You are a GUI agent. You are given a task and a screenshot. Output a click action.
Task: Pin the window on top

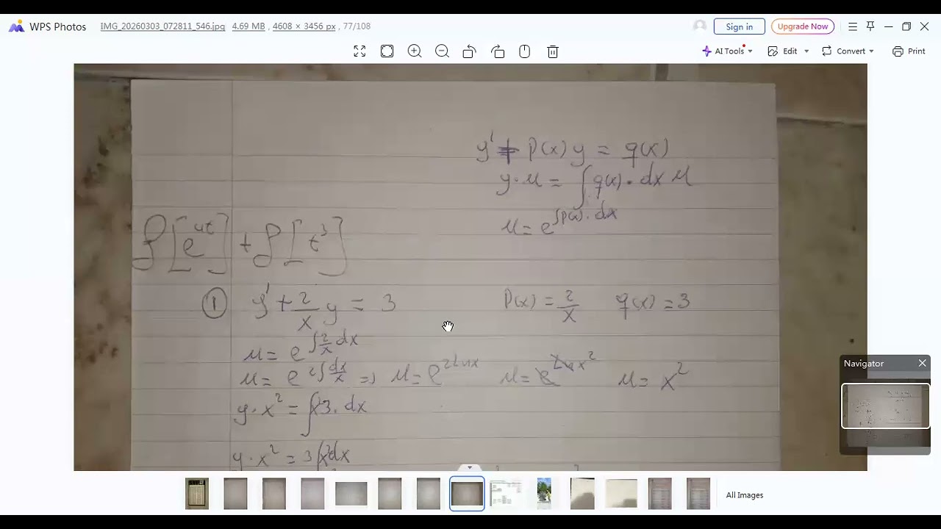pos(870,26)
